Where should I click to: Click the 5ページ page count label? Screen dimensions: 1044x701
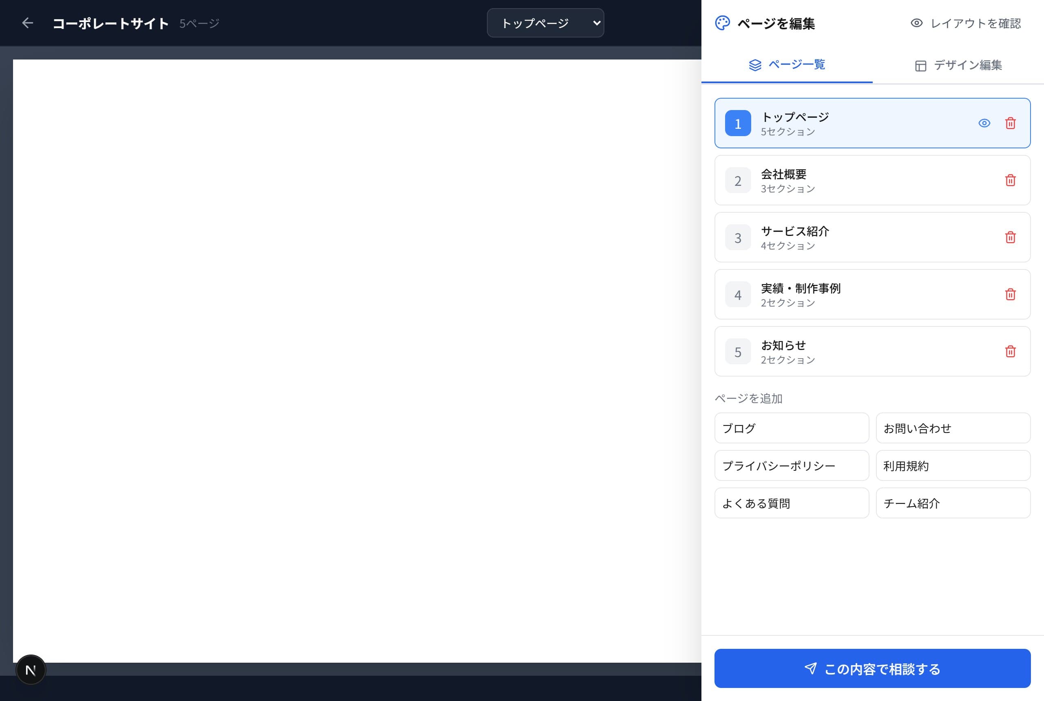click(x=199, y=23)
